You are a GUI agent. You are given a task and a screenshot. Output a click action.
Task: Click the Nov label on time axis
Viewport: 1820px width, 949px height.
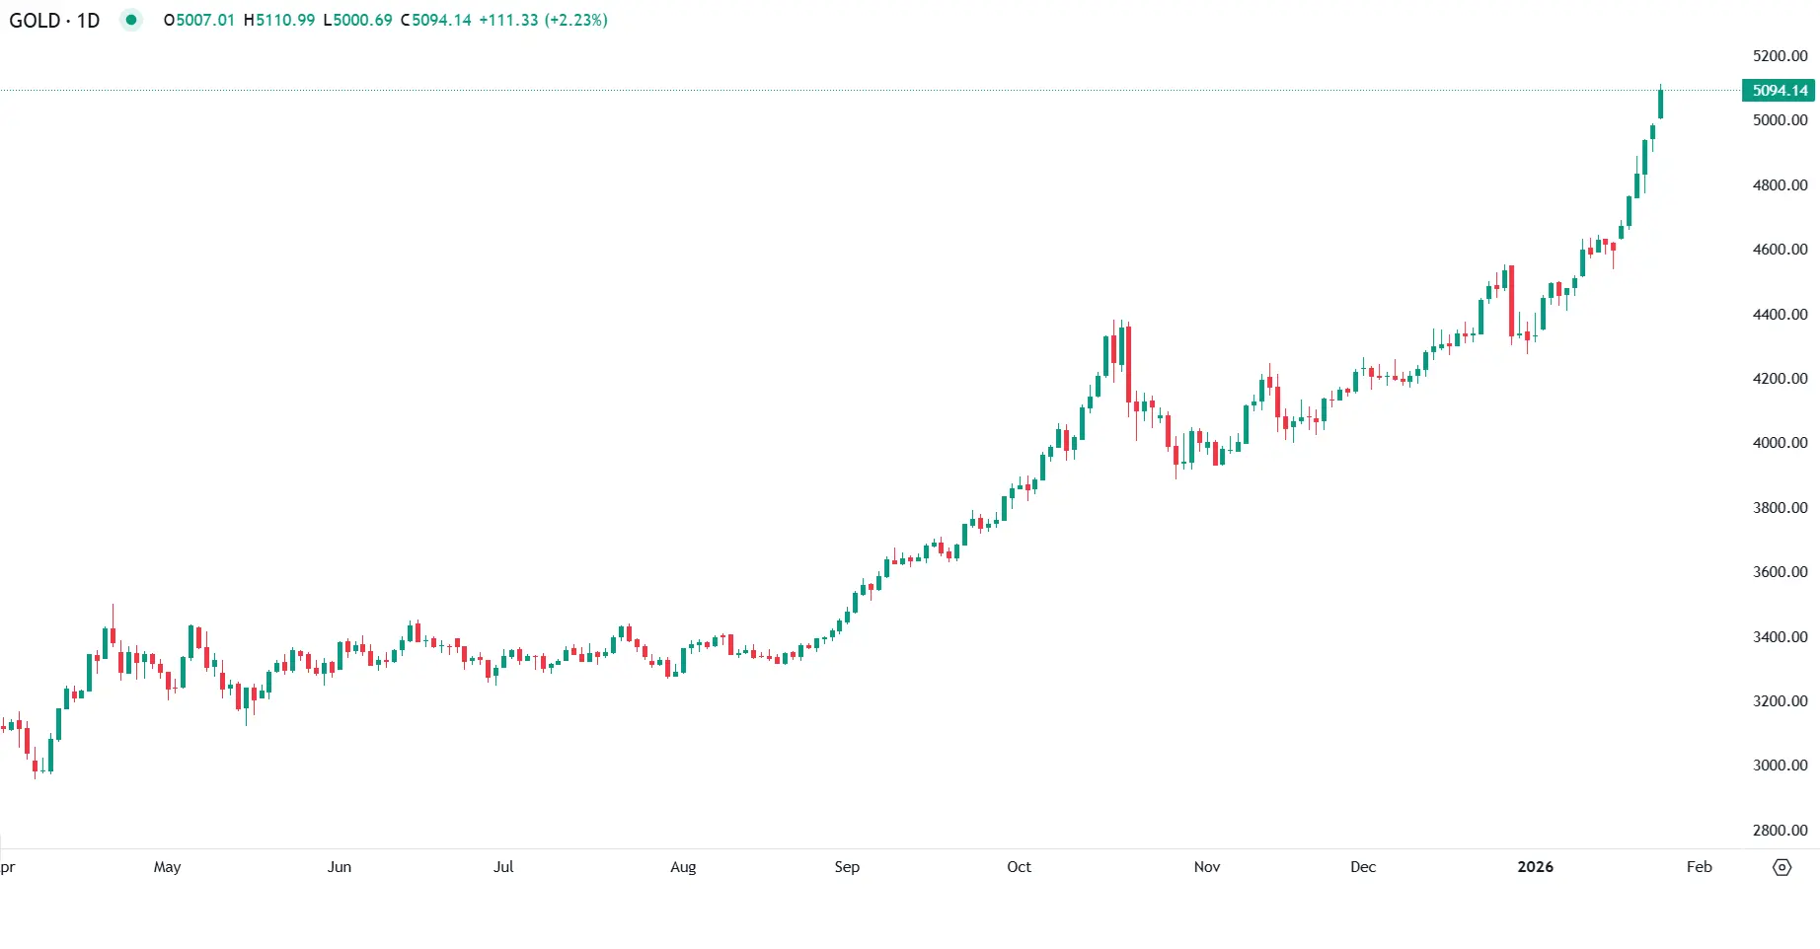[x=1206, y=867]
